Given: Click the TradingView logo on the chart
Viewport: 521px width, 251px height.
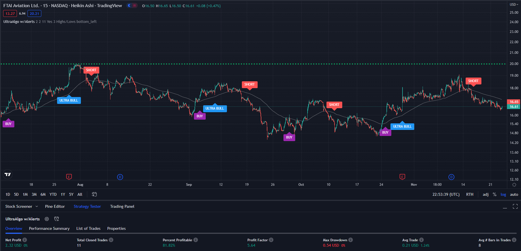Looking at the screenshot, I should (7, 175).
